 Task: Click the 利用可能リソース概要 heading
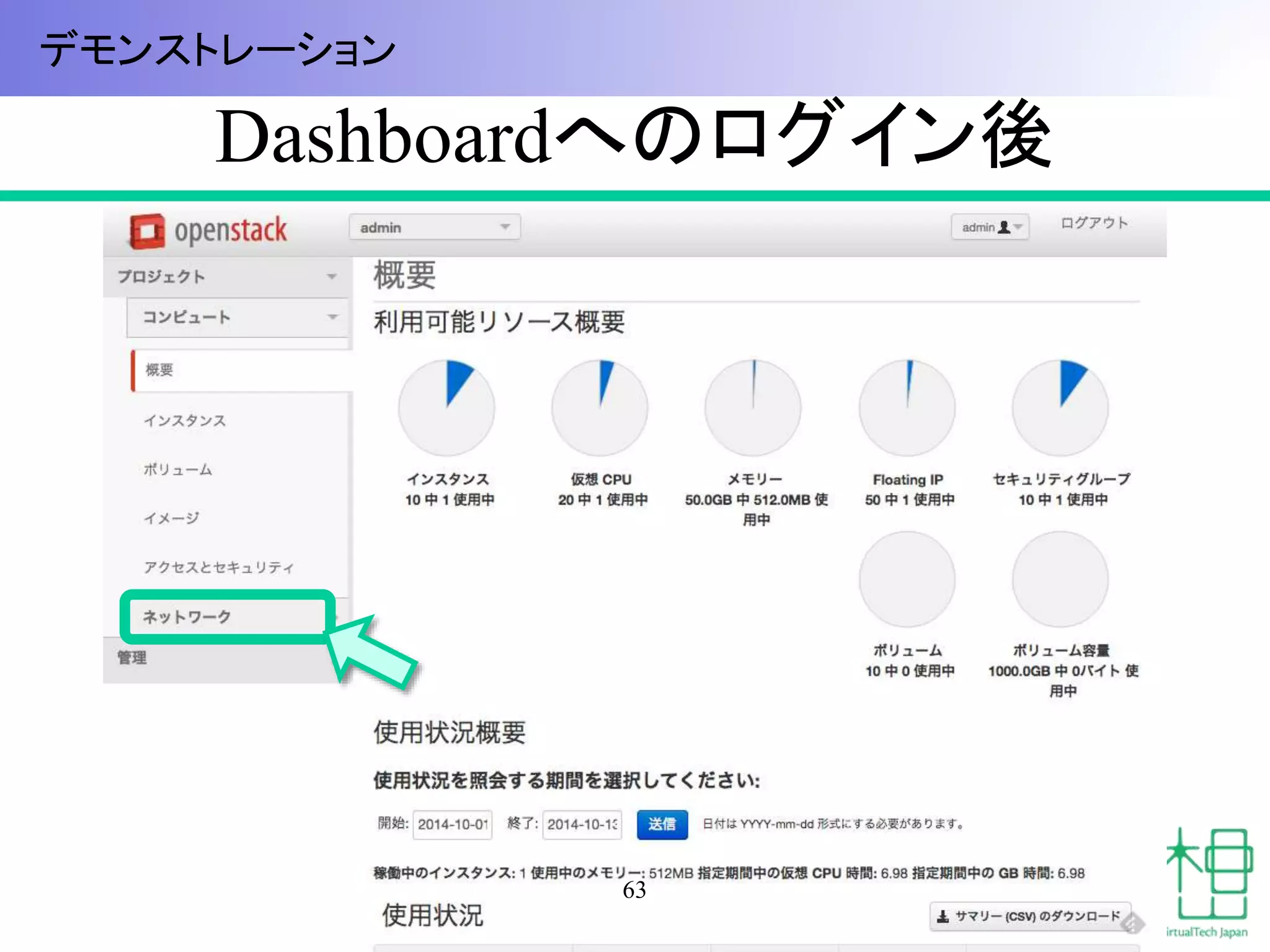click(499, 322)
